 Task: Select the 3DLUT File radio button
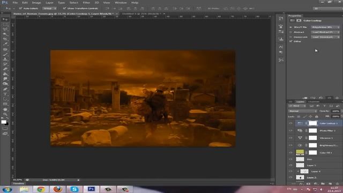(x=290, y=27)
